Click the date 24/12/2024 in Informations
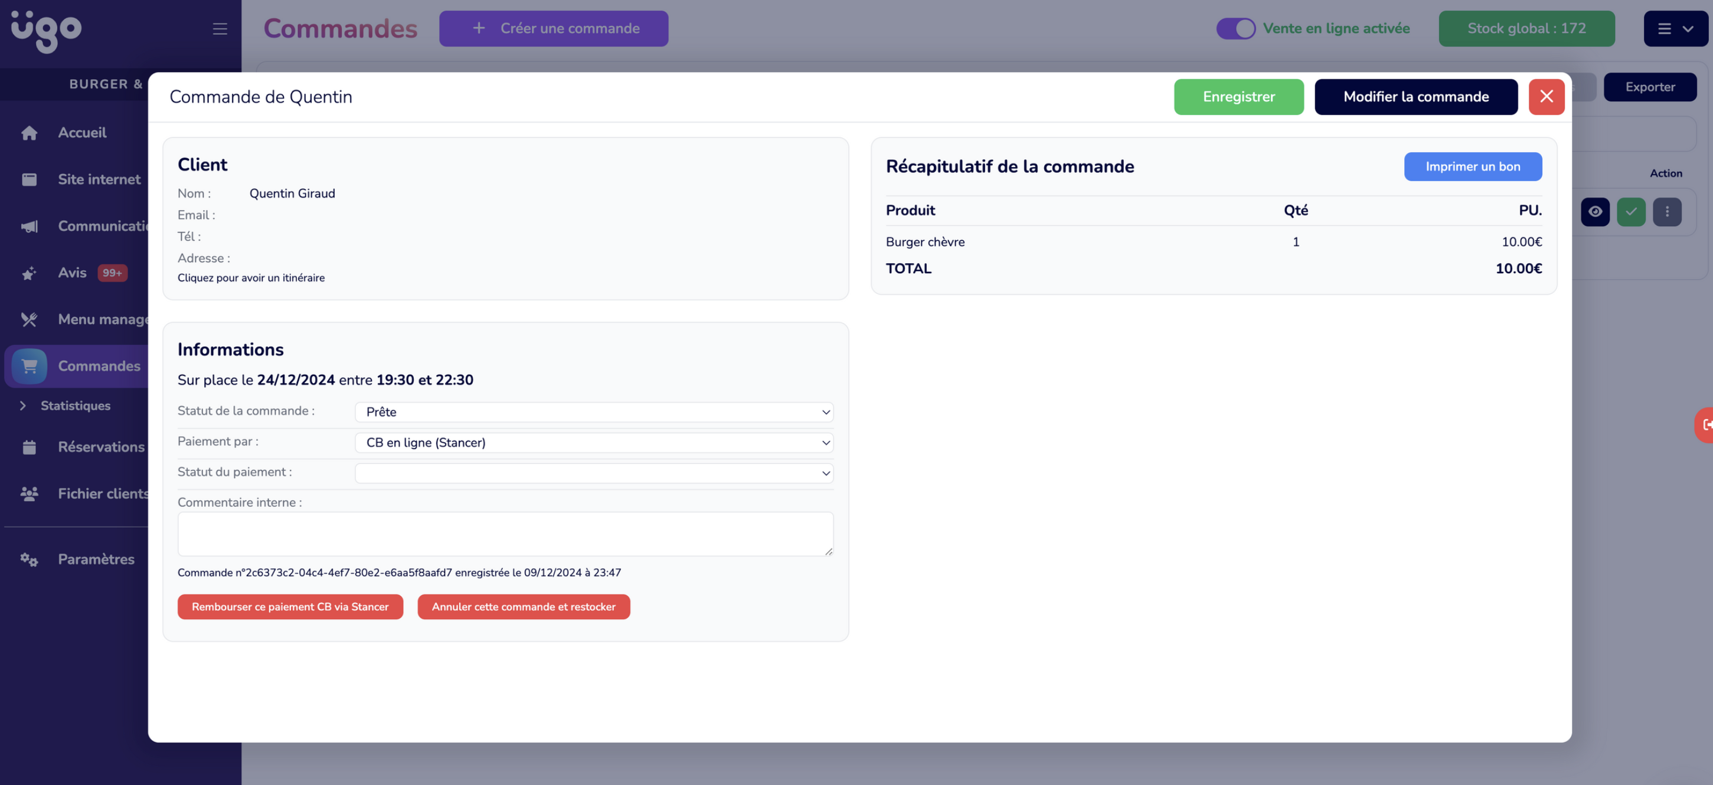The image size is (1713, 785). coord(296,380)
